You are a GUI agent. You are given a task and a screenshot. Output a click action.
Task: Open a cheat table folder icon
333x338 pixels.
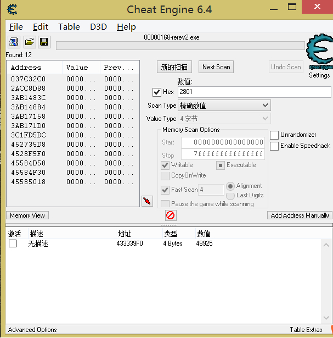[29, 42]
